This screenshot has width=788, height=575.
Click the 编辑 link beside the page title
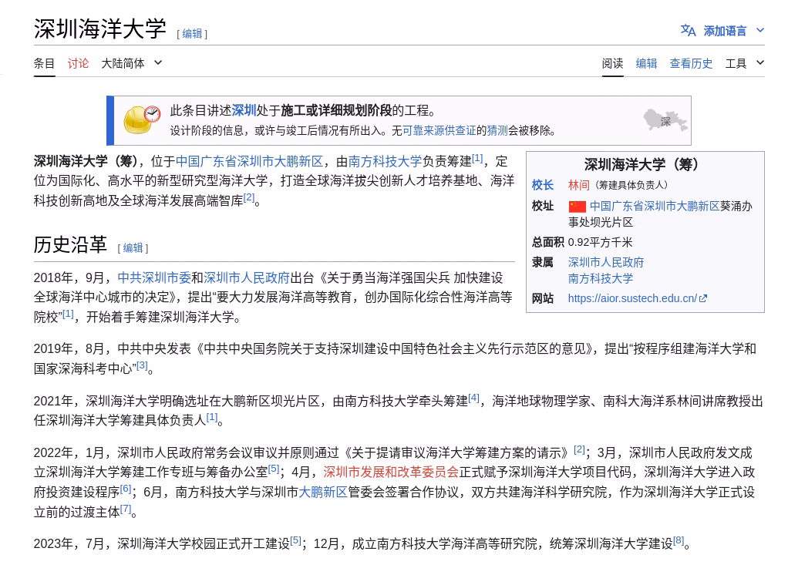(x=192, y=34)
